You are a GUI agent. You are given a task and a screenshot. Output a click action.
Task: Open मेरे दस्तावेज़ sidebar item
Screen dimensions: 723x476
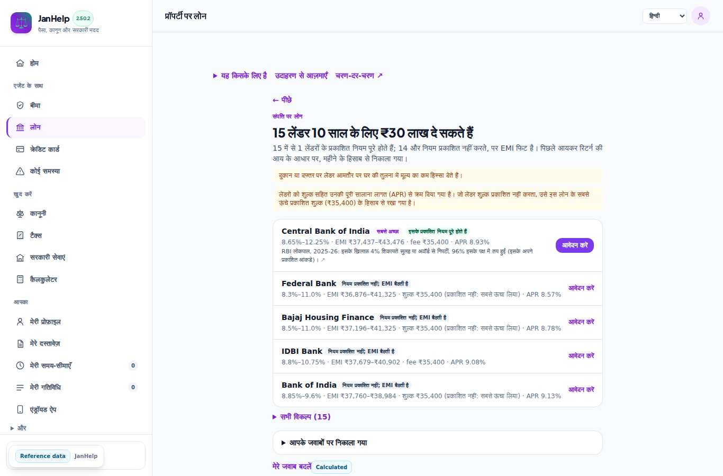(x=76, y=344)
